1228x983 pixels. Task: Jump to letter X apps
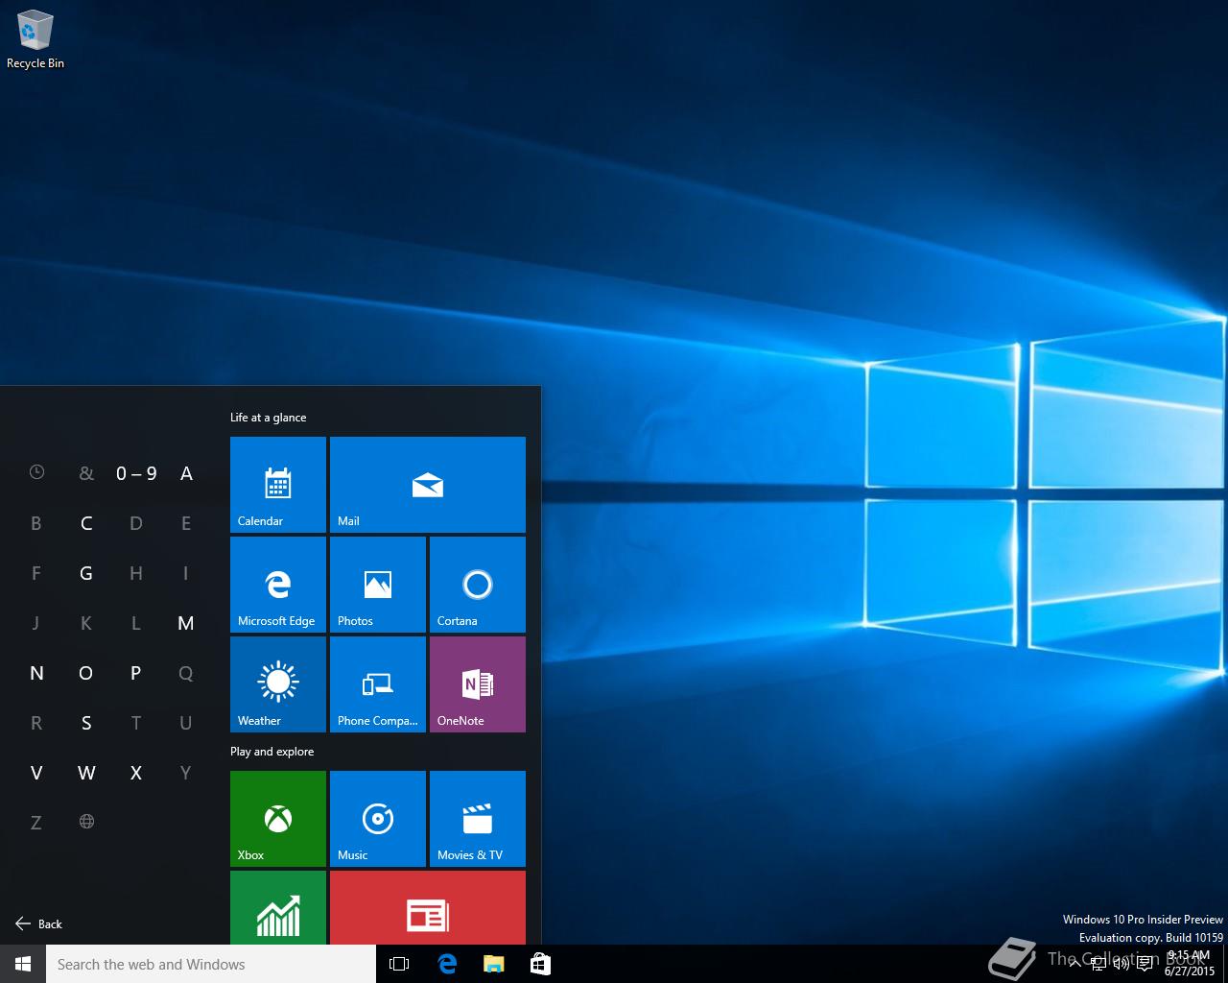[x=136, y=772]
